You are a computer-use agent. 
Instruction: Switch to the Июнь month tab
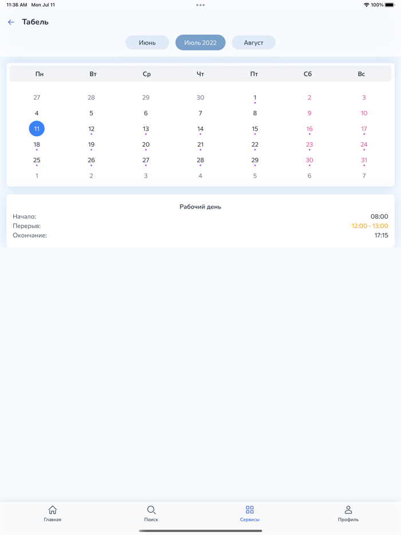(x=147, y=43)
